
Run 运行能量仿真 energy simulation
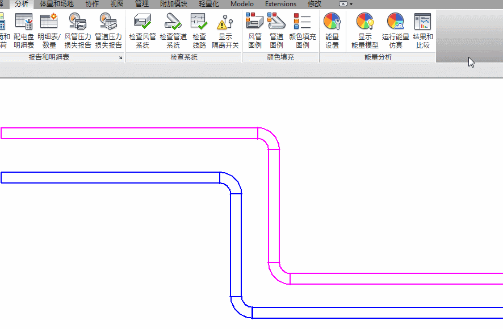(x=396, y=31)
